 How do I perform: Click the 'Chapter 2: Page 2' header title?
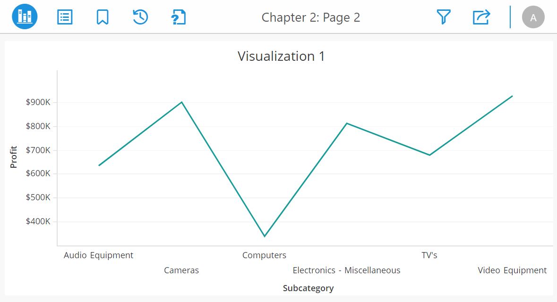click(310, 17)
